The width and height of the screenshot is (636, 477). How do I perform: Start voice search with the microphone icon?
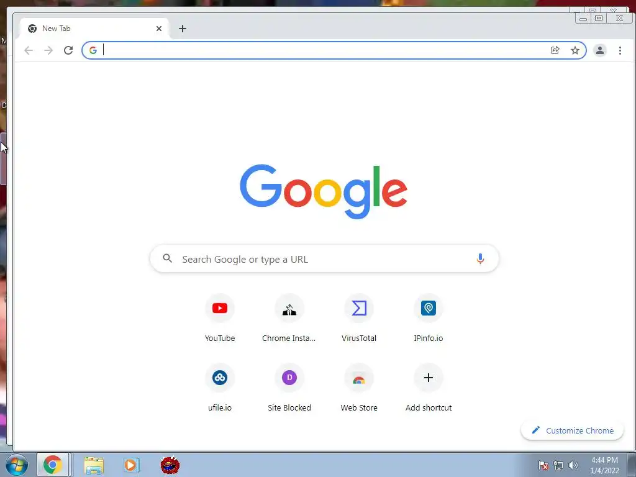coord(480,259)
